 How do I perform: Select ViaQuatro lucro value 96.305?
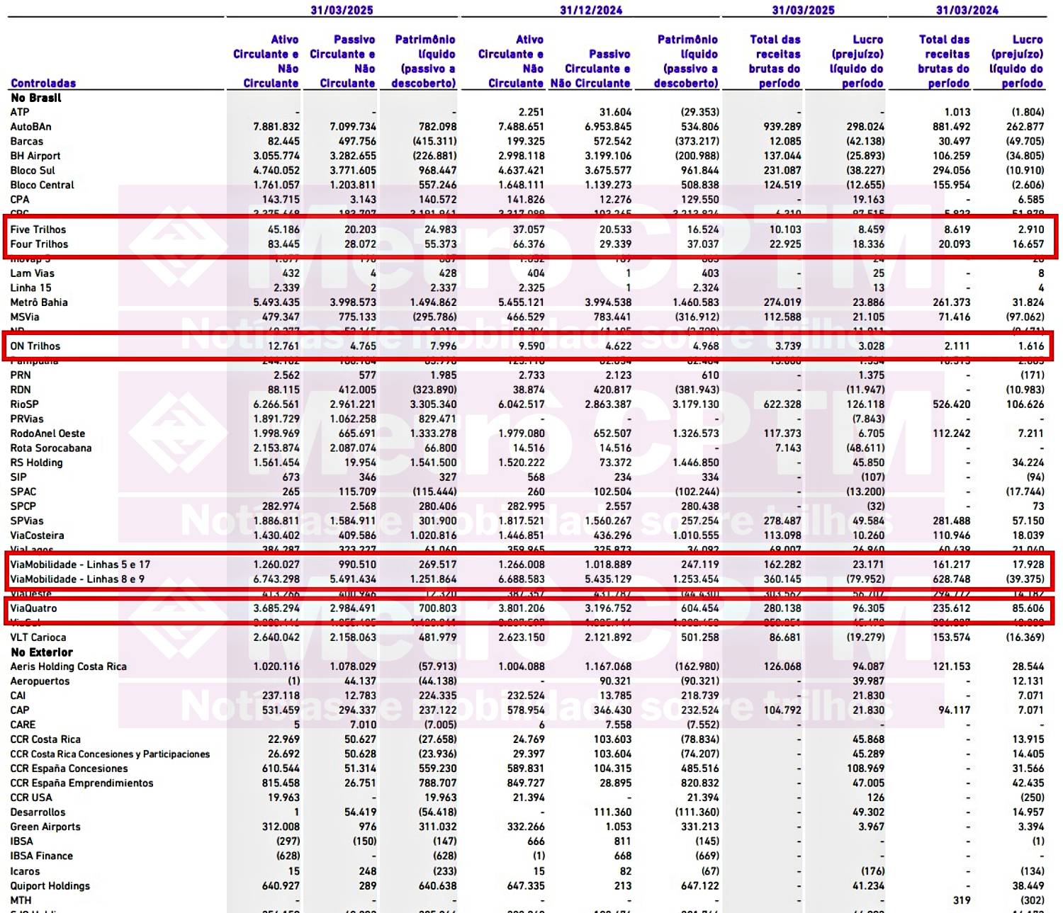coord(868,608)
